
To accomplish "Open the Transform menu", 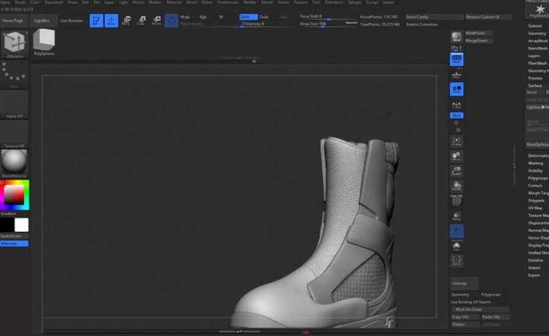I will [x=334, y=2].
